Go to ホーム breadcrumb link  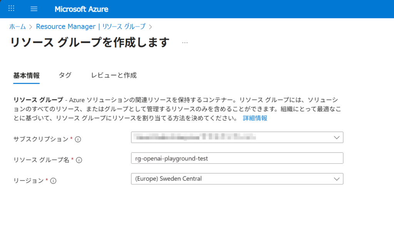(17, 27)
